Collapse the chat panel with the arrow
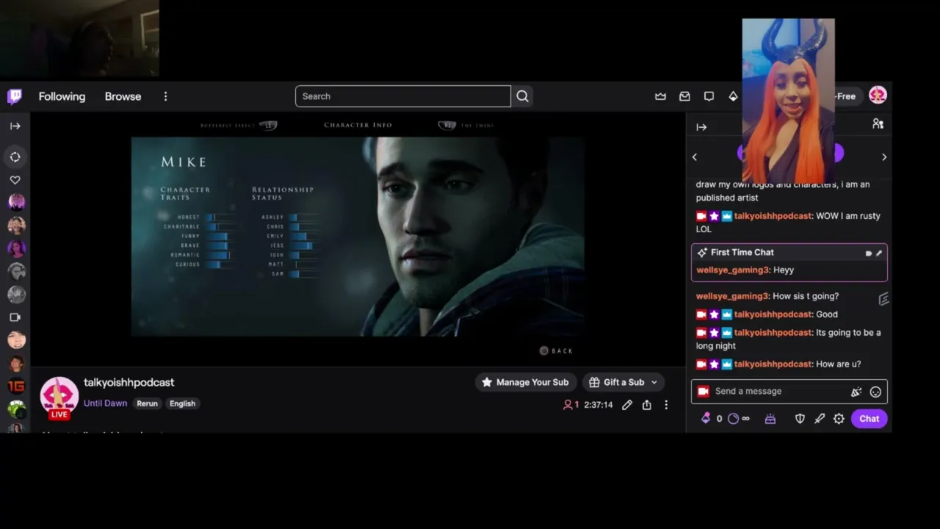 pos(701,127)
